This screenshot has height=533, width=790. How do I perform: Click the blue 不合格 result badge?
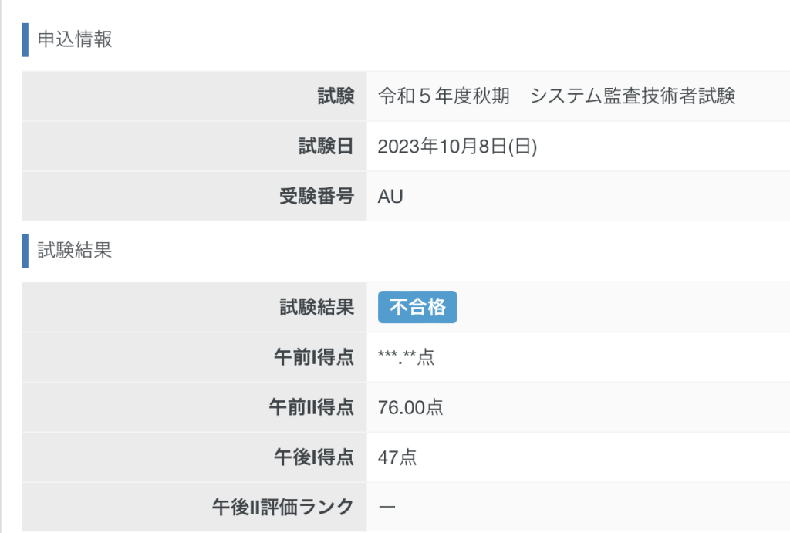click(x=417, y=307)
